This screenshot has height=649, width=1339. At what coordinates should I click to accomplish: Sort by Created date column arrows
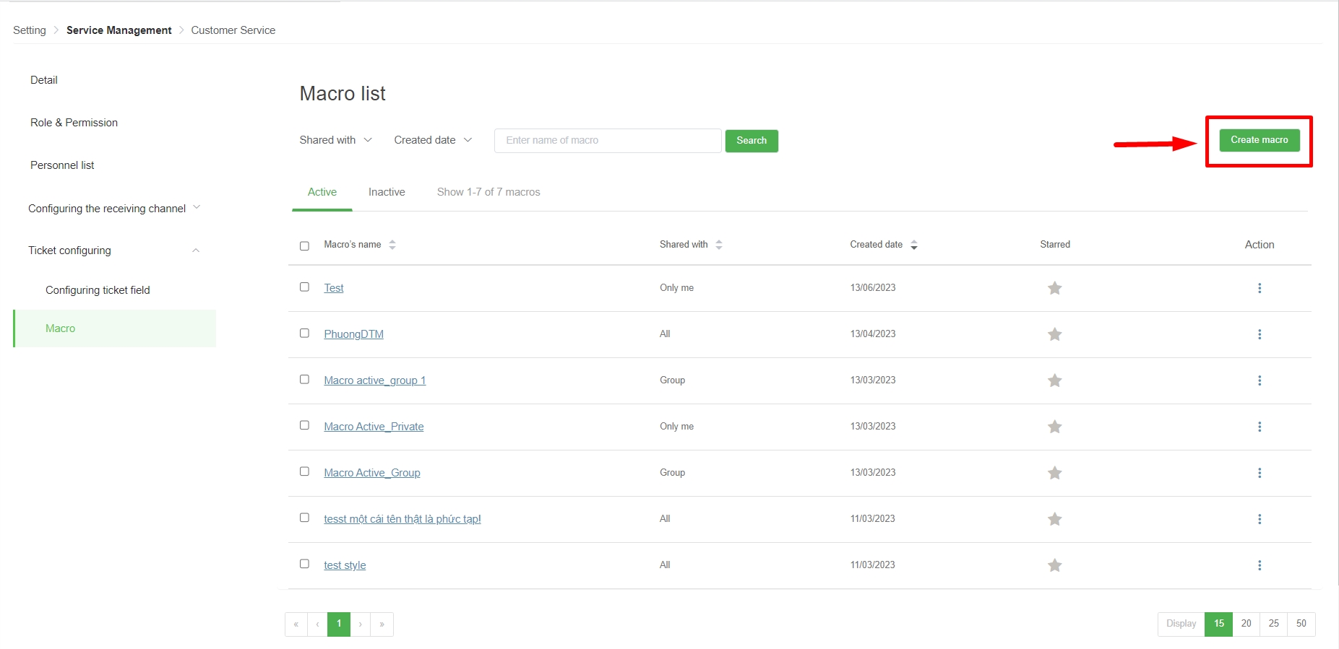point(913,245)
